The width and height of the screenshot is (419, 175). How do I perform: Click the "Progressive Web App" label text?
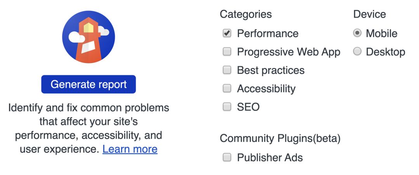pyautogui.click(x=289, y=52)
